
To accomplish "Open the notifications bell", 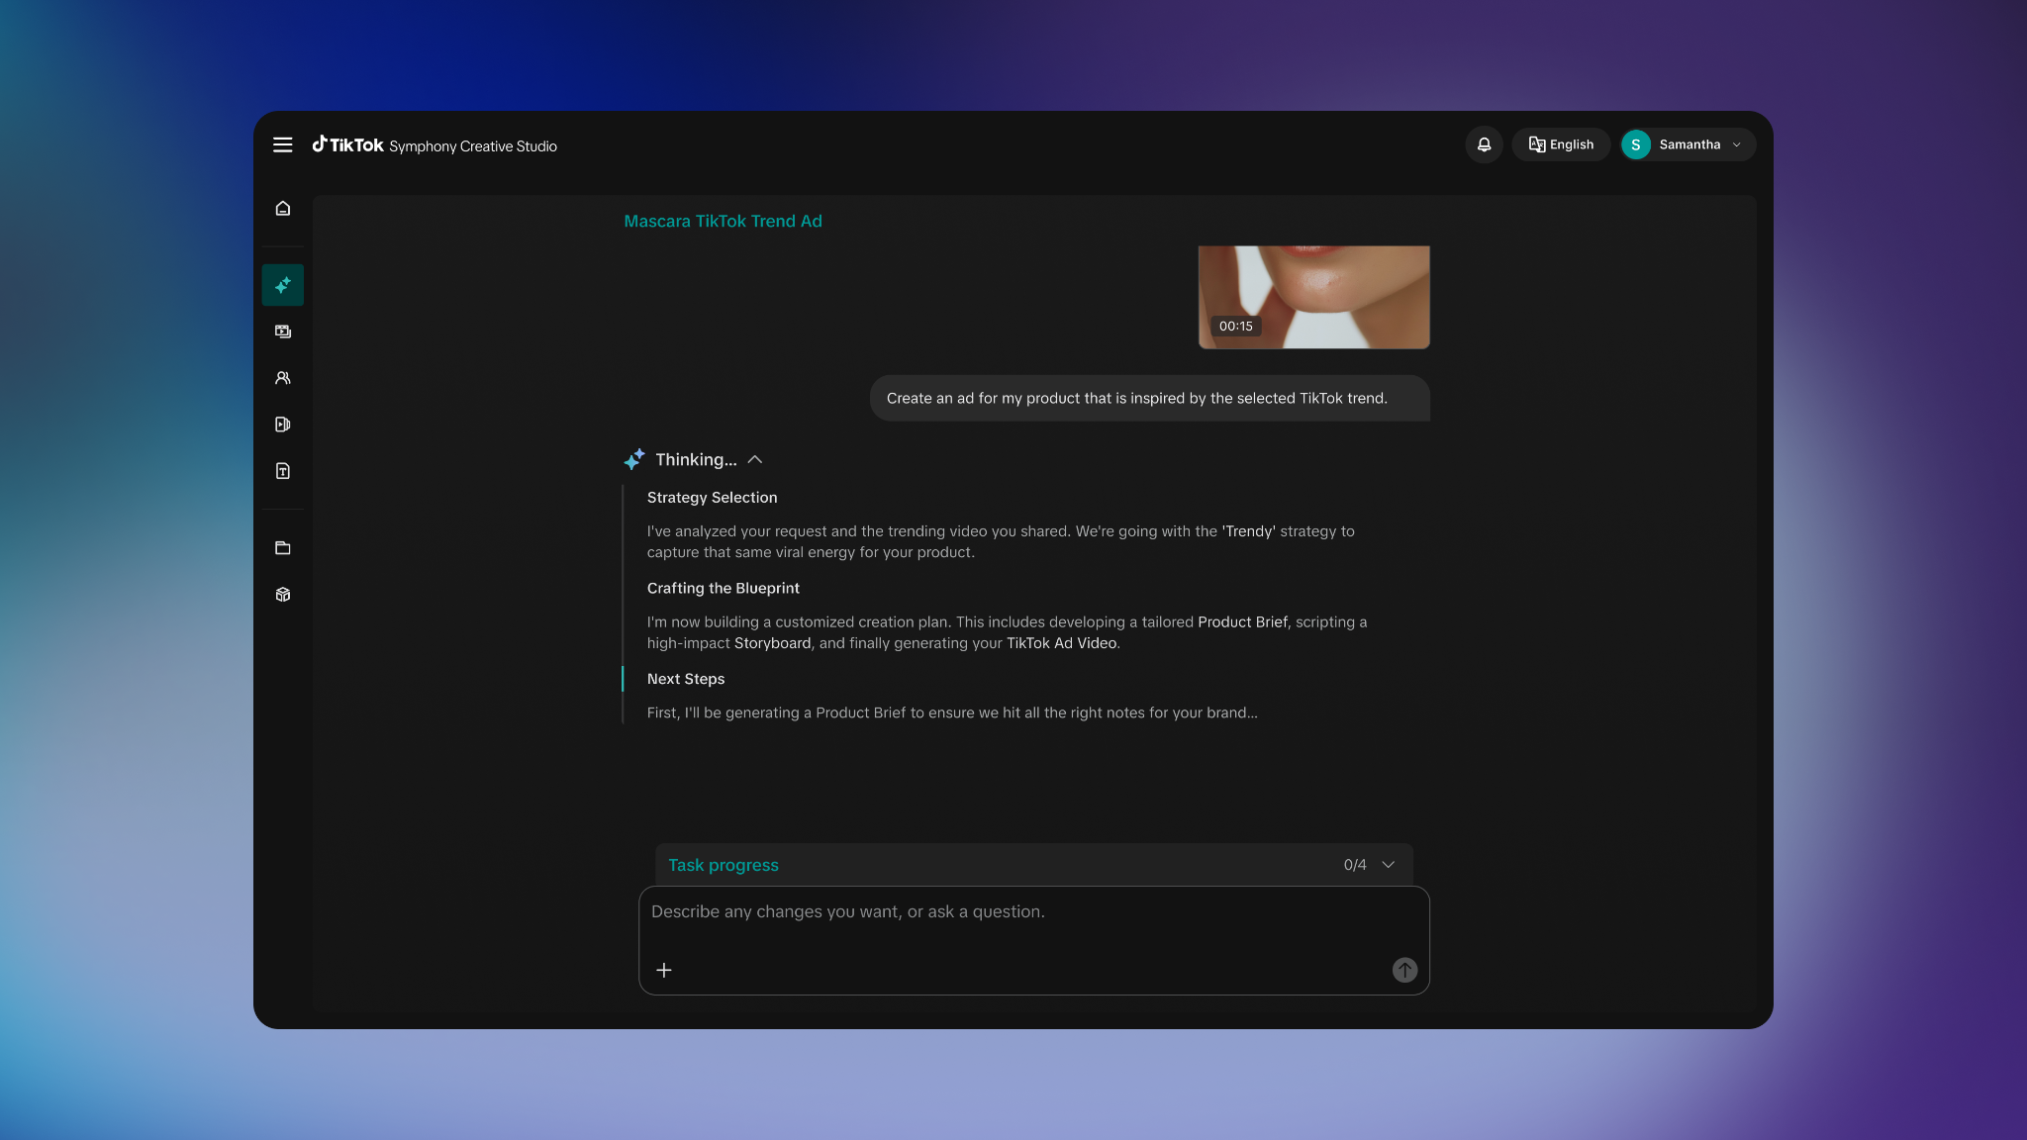I will pyautogui.click(x=1484, y=144).
